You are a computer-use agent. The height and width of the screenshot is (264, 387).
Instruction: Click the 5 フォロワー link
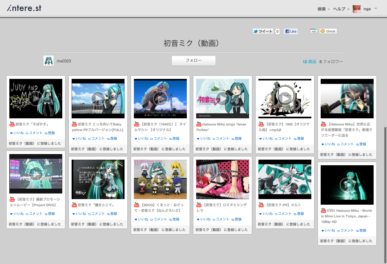click(331, 61)
